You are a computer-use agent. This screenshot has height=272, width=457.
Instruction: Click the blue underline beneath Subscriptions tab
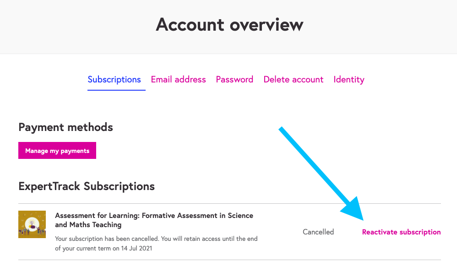[116, 90]
